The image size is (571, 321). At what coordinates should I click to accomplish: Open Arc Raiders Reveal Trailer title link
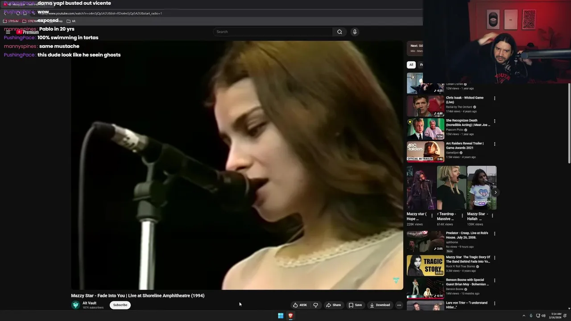click(x=465, y=146)
